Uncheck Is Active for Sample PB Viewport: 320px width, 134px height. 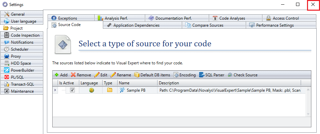click(72, 90)
